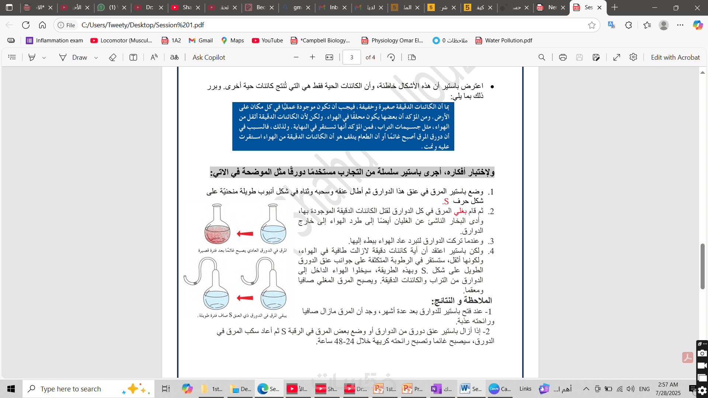Click the page number input field
Screen dimensions: 708x398
point(351,57)
